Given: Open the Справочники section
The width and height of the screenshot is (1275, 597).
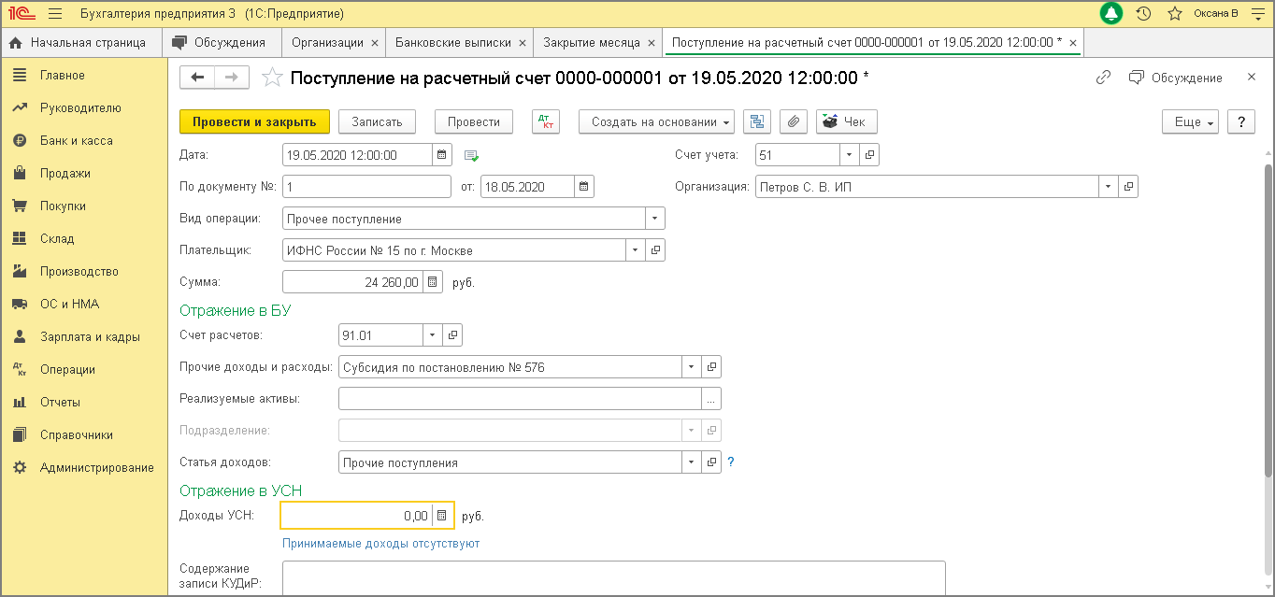Looking at the screenshot, I should tap(86, 435).
